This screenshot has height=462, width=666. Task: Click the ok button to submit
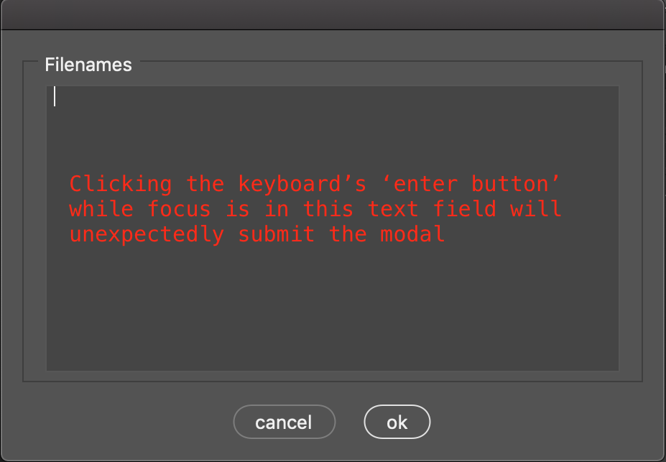[x=397, y=422]
